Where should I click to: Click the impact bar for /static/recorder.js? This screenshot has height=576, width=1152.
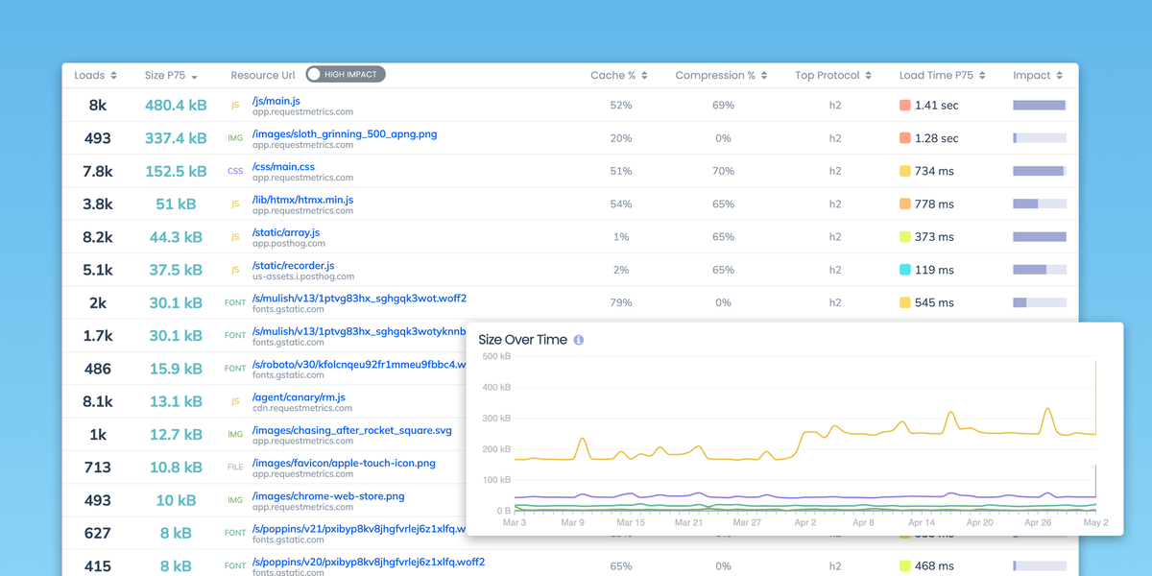[1040, 270]
